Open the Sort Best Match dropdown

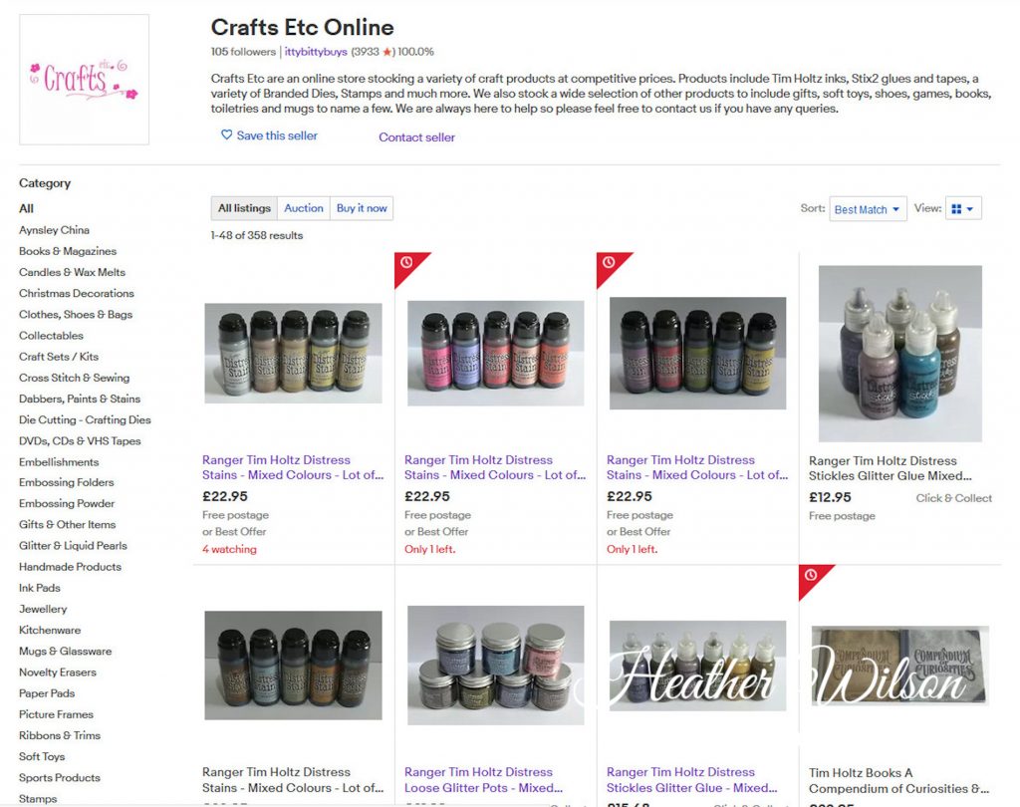[868, 209]
